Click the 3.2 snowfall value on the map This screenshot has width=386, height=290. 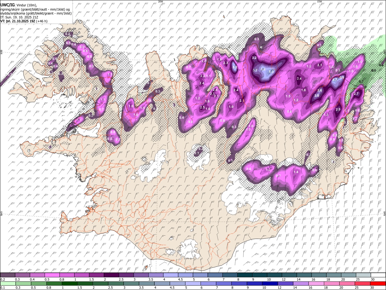[x=254, y=58]
